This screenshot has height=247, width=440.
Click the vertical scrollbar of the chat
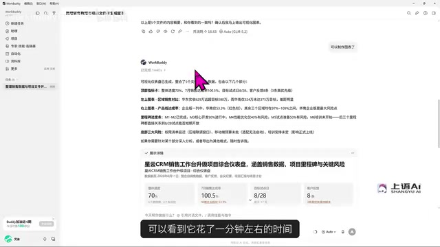[439, 123]
